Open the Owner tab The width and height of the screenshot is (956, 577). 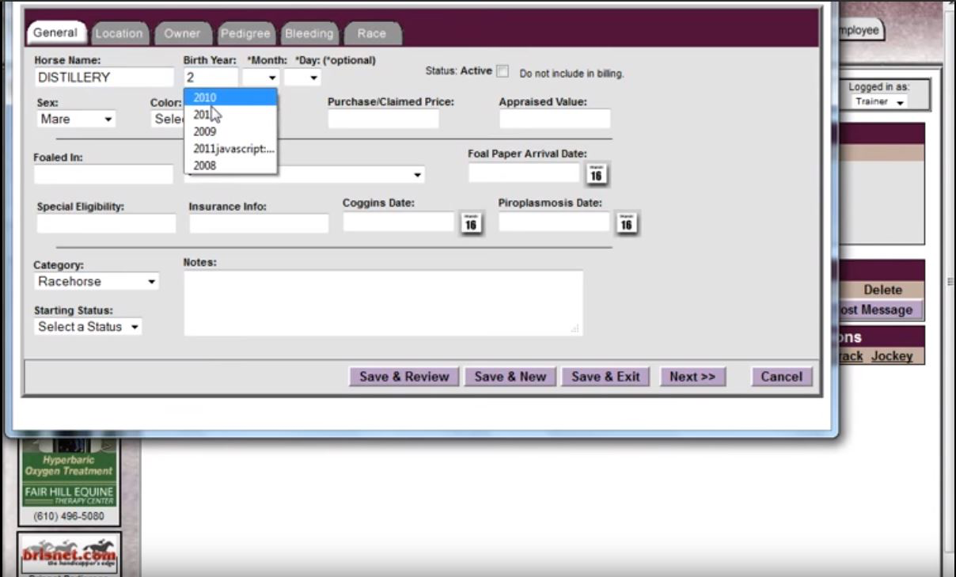[x=182, y=33]
